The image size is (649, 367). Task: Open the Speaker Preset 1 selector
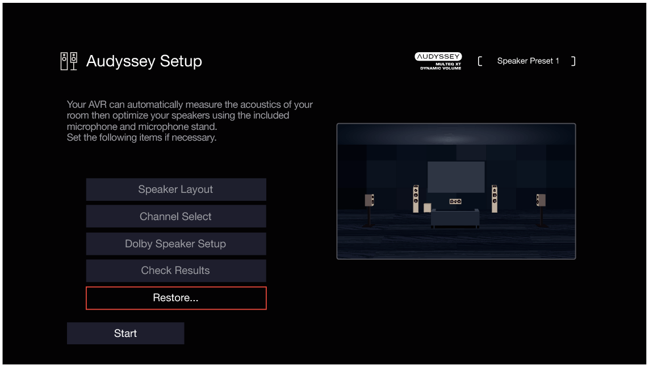pos(528,61)
